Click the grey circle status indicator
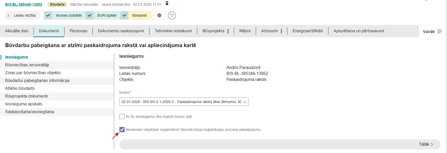This screenshot has width=447, height=153. point(159,15)
